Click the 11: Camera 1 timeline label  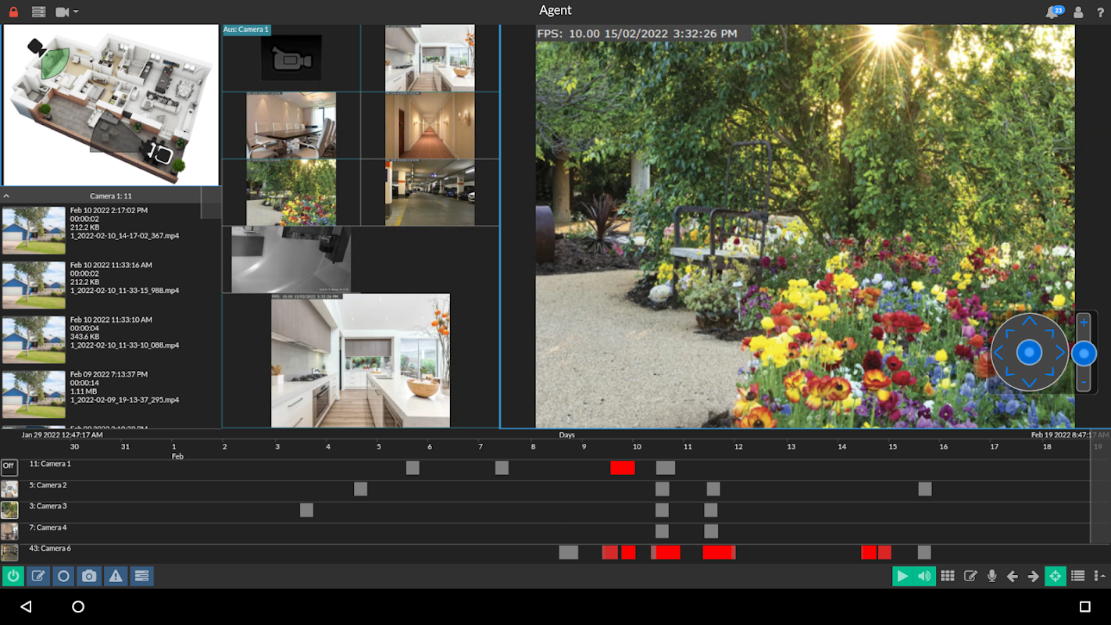click(50, 464)
